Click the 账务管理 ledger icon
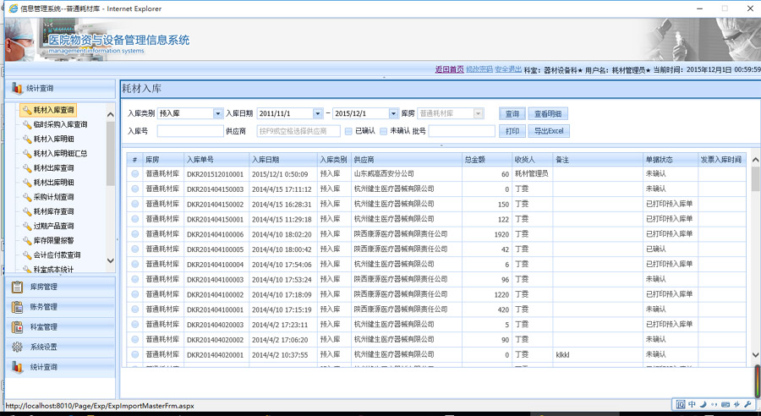The width and height of the screenshot is (761, 416). [x=17, y=307]
